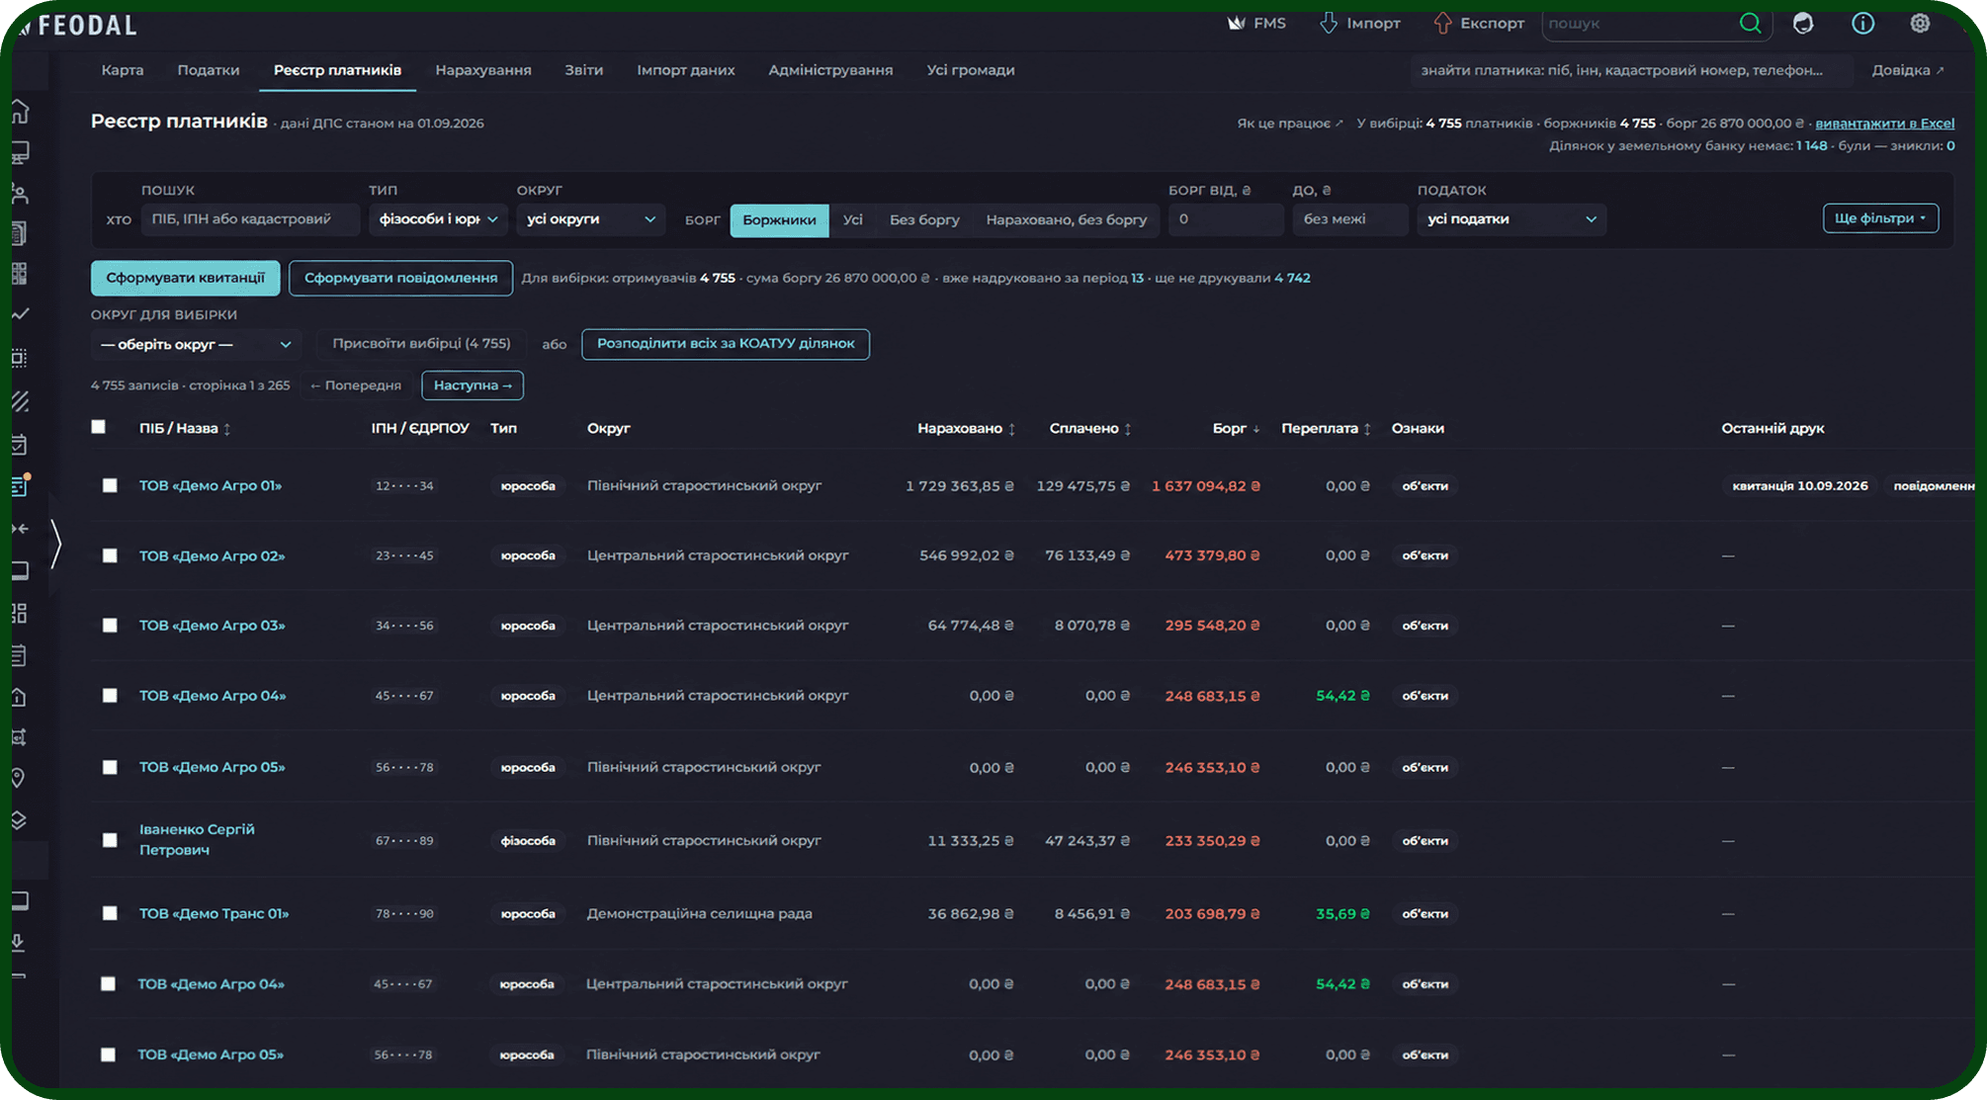1987x1100 pixels.
Task: Click the map pin icon in sidebar
Action: (18, 778)
